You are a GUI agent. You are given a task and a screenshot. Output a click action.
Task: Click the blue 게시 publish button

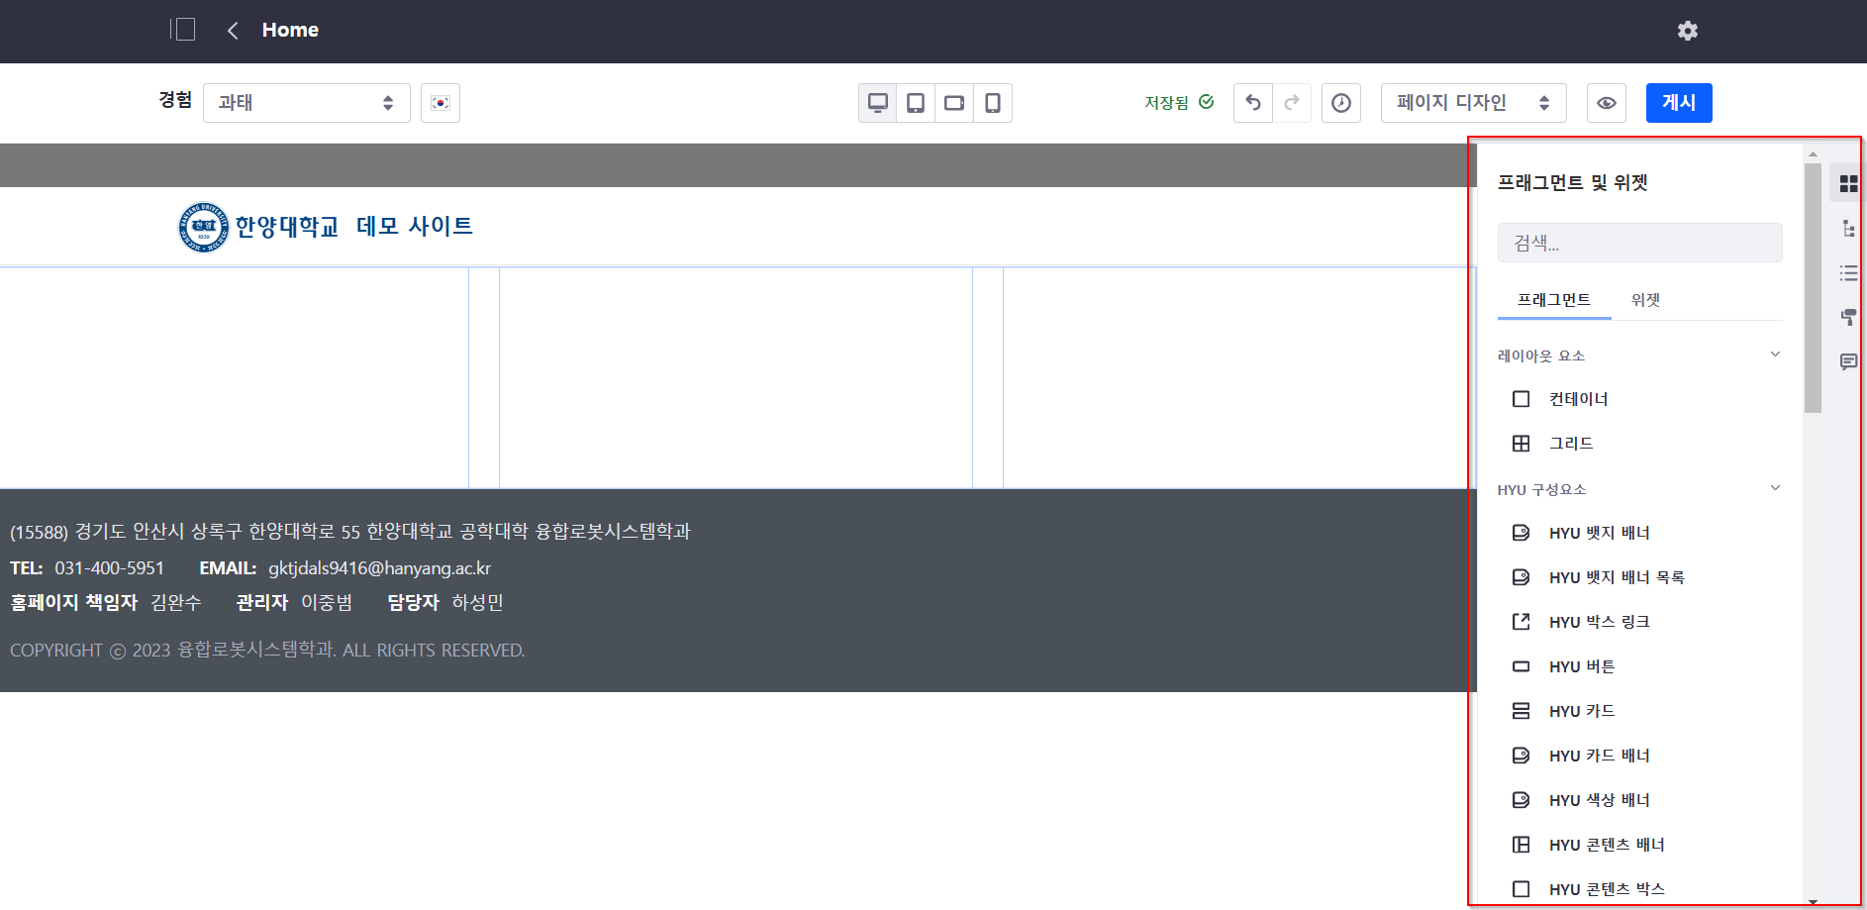click(1678, 103)
